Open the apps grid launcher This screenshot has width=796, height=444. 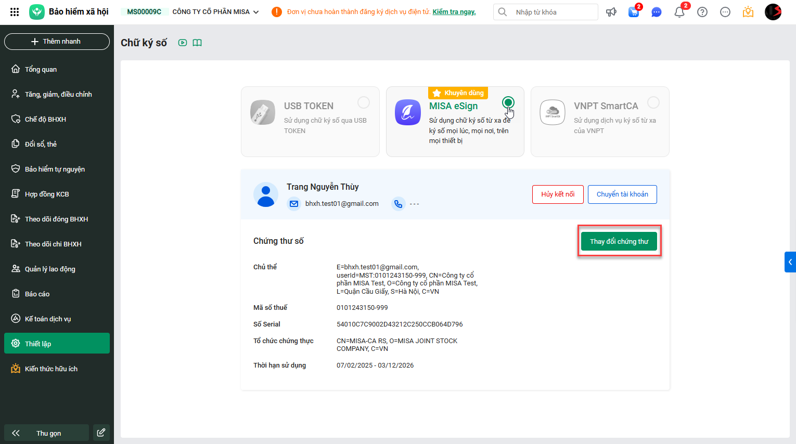tap(15, 11)
